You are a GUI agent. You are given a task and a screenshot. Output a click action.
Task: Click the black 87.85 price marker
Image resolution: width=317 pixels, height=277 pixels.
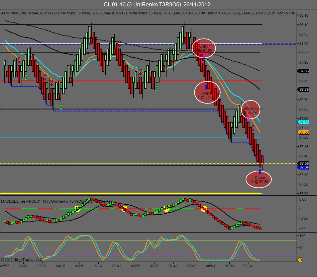point(303,71)
